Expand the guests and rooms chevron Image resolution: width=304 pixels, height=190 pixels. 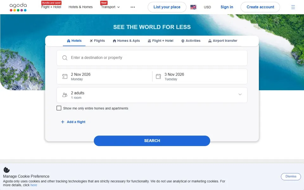tap(240, 94)
